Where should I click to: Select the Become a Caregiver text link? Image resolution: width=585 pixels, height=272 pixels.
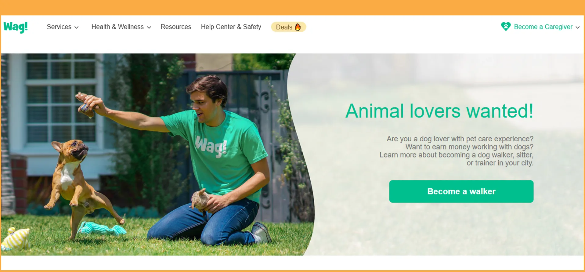543,27
